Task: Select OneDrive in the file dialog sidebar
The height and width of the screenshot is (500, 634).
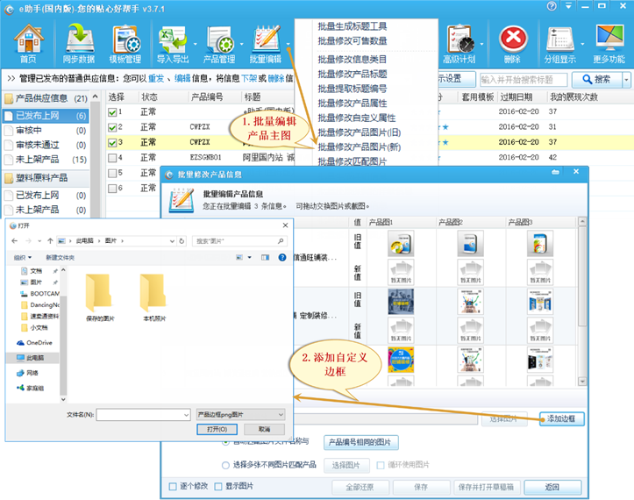Action: click(x=35, y=343)
